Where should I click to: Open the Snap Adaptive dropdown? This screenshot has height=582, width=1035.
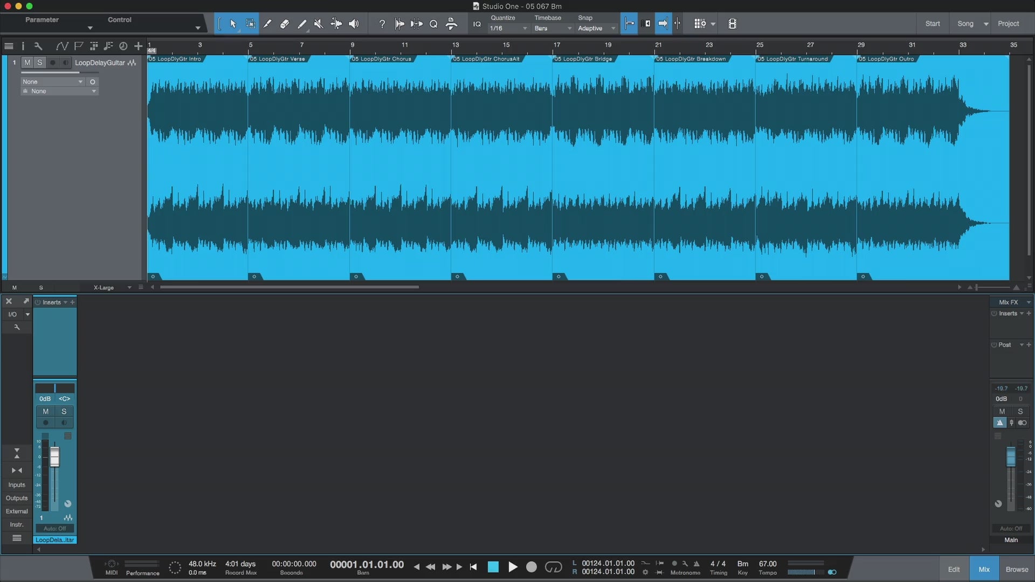(596, 29)
